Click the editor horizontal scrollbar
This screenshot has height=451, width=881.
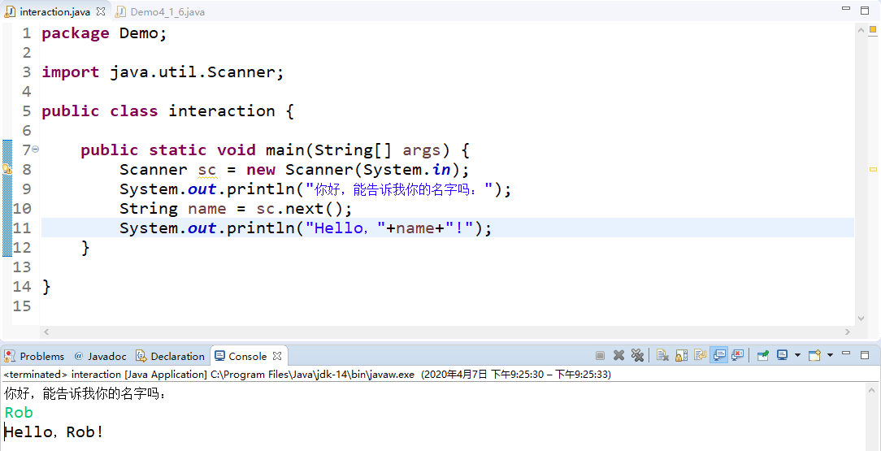pyautogui.click(x=447, y=332)
